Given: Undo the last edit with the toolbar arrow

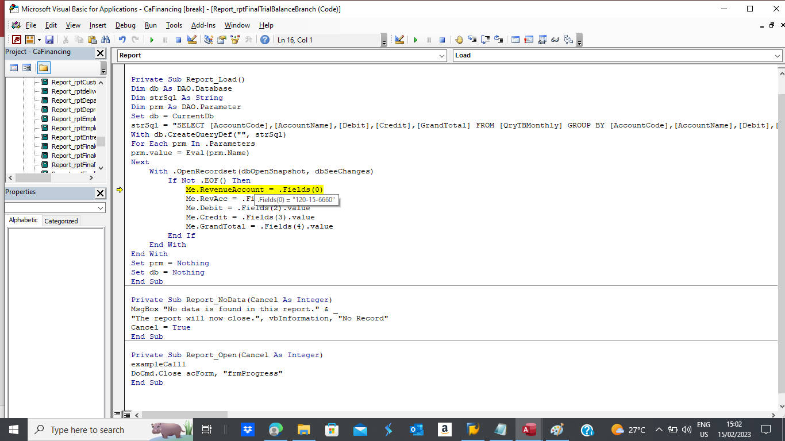Looking at the screenshot, I should click(x=122, y=40).
